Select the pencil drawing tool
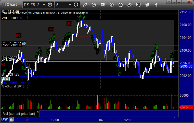 tap(85, 5)
